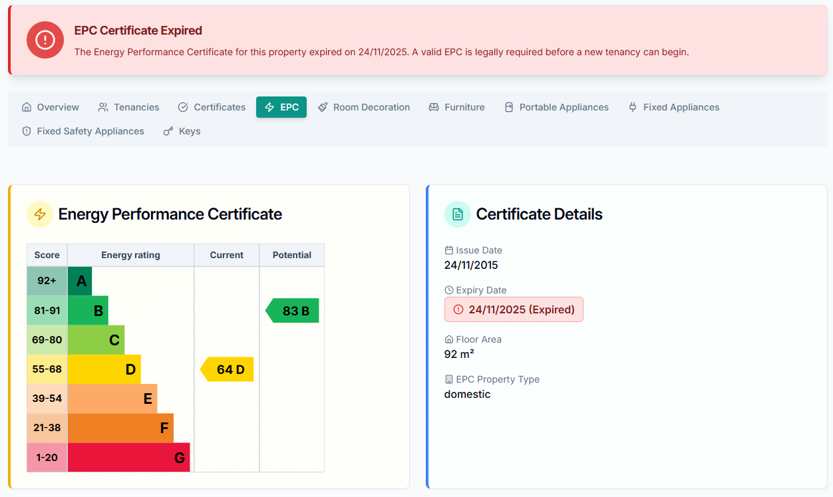Click the 24/11/2025 Expired badge
The width and height of the screenshot is (833, 497).
pyautogui.click(x=514, y=309)
